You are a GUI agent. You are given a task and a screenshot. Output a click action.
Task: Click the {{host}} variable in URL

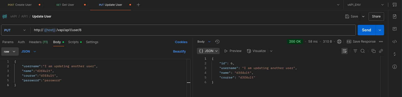(50, 30)
